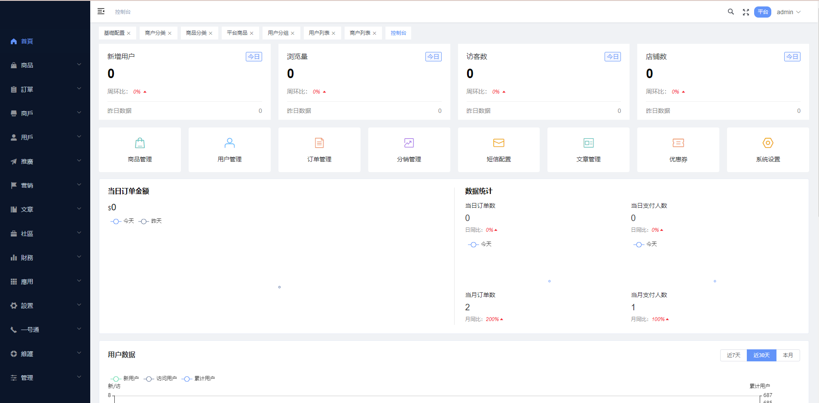Toggle fullscreen mode icon

coord(746,12)
